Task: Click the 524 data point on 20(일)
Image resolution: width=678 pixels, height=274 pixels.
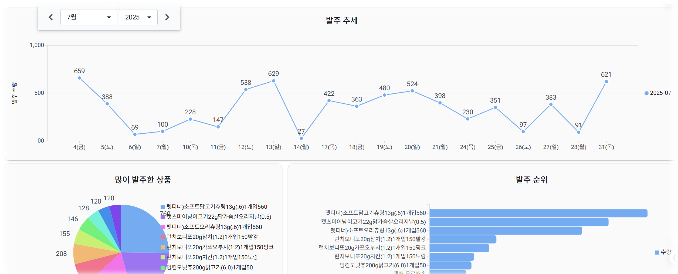Action: 412,91
